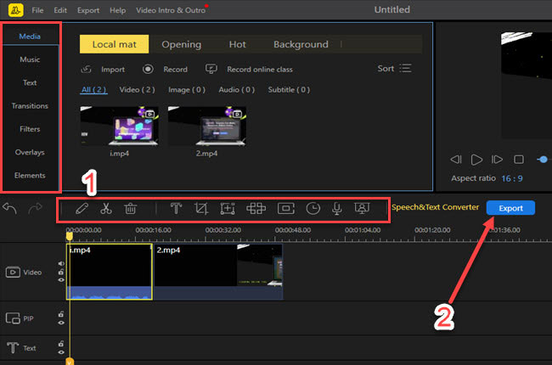552x365 pixels.
Task: Open the pencil Edit tool in toolbar
Action: tap(82, 208)
